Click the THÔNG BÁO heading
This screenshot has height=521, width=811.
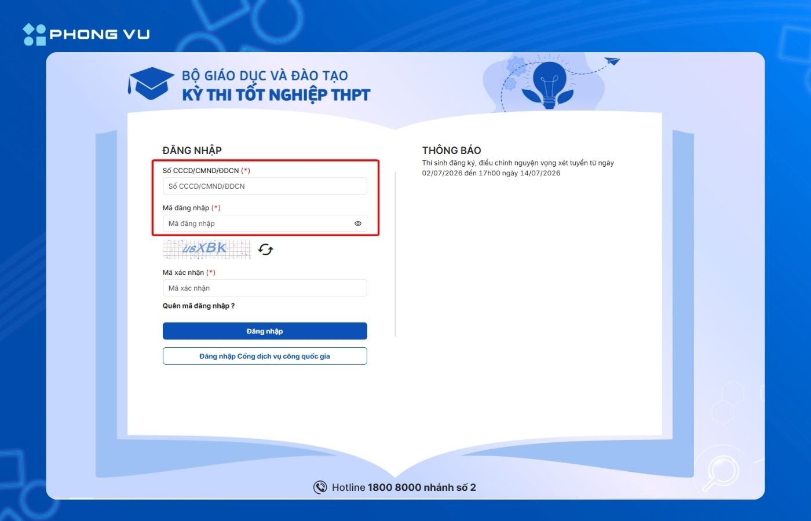click(452, 151)
